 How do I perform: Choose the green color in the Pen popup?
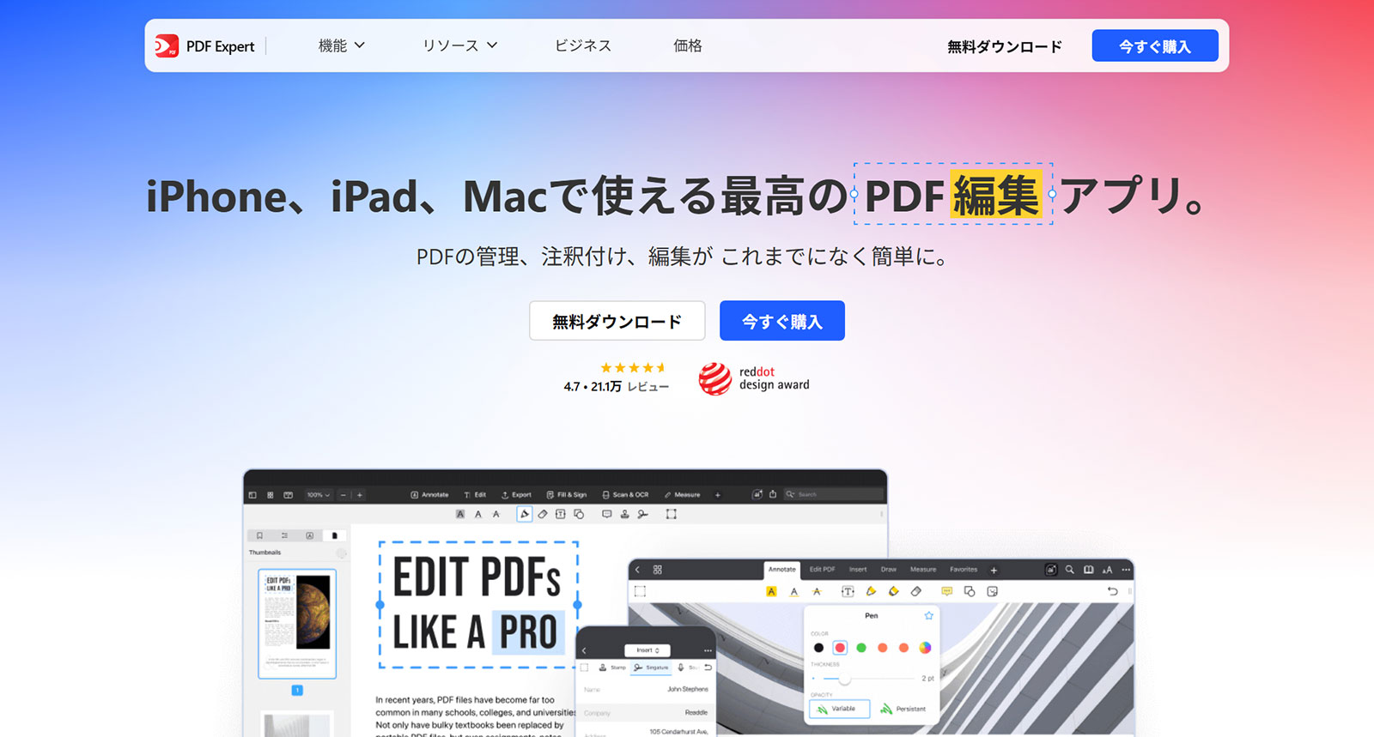(861, 648)
